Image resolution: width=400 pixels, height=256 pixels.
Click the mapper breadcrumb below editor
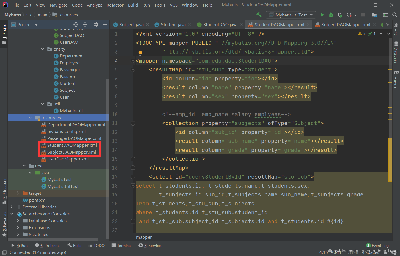(x=144, y=237)
